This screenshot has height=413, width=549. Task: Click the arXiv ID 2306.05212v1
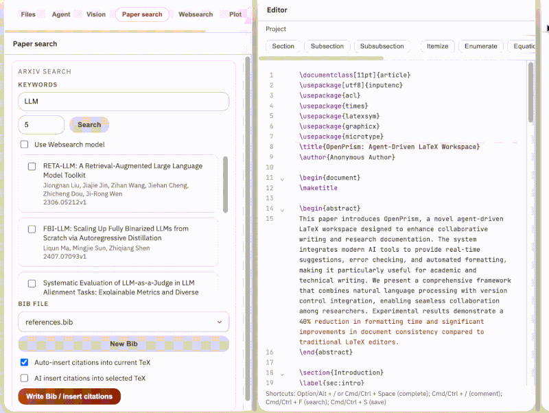pyautogui.click(x=65, y=202)
